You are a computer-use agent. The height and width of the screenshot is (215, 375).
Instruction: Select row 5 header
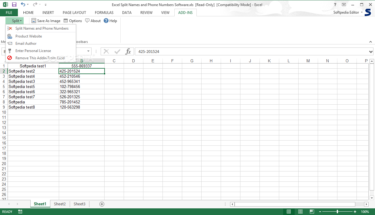pos(4,87)
